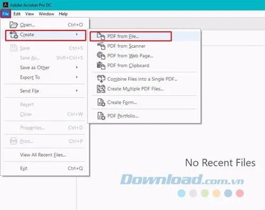
Task: Select Create Multiple PDF Files...
Action: [145, 89]
